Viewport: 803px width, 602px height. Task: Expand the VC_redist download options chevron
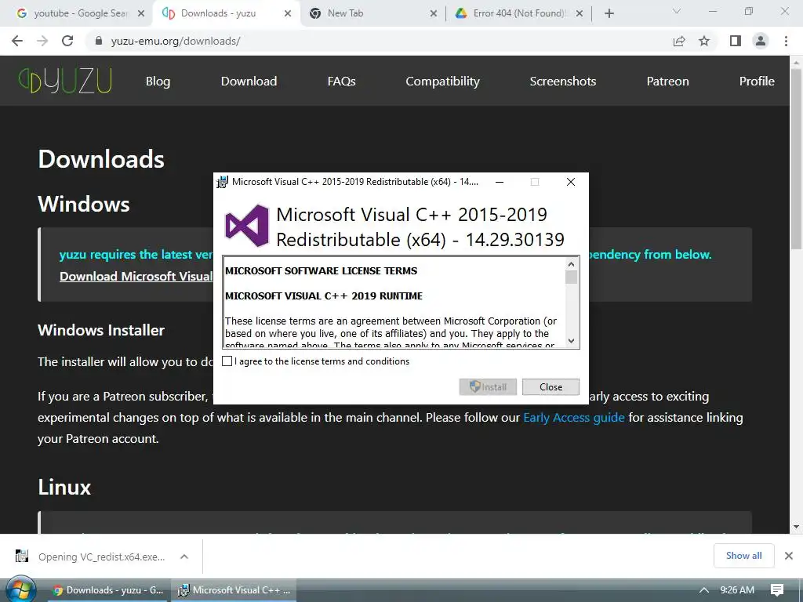[184, 557]
